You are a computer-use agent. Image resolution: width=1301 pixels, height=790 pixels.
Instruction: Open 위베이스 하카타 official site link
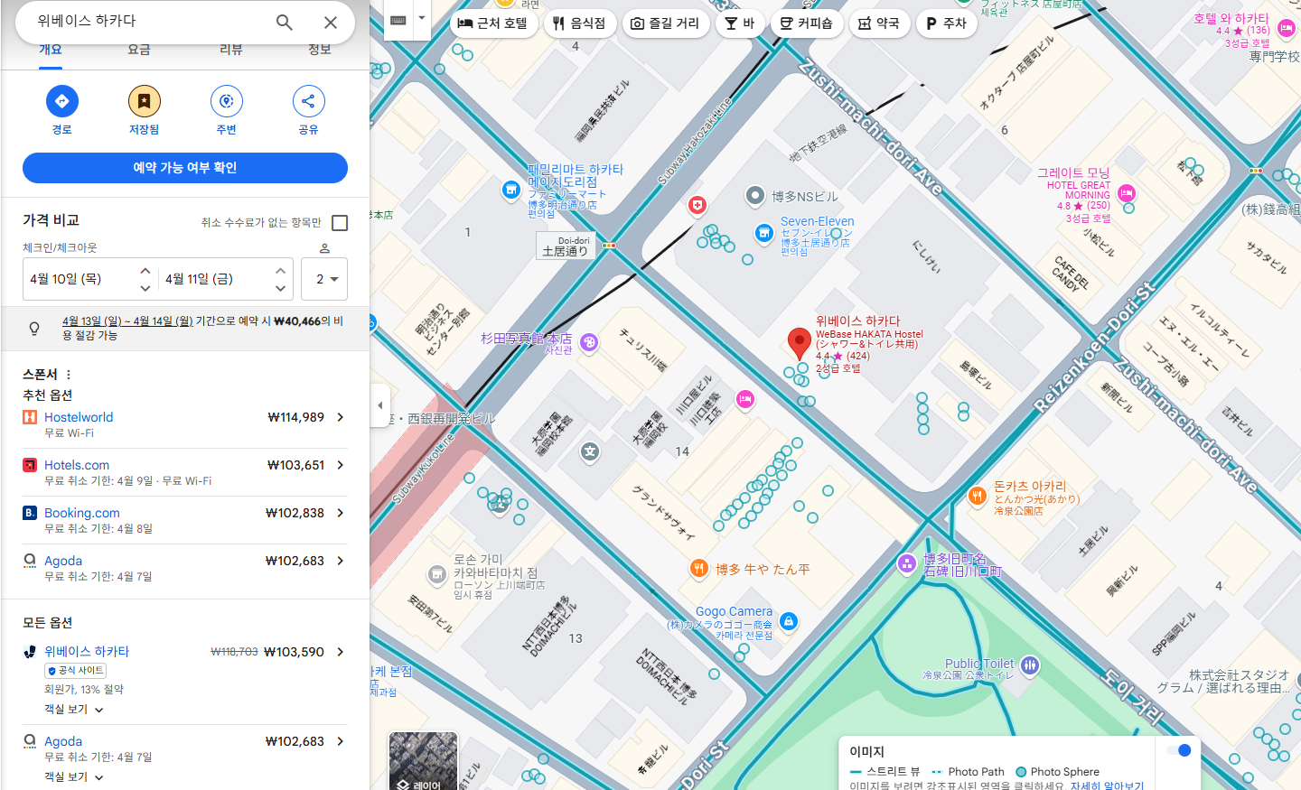click(x=87, y=651)
